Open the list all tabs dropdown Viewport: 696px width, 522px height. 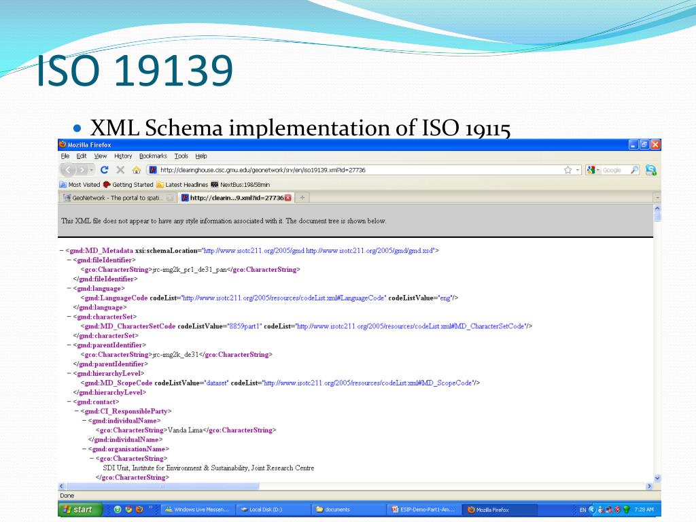pyautogui.click(x=657, y=198)
